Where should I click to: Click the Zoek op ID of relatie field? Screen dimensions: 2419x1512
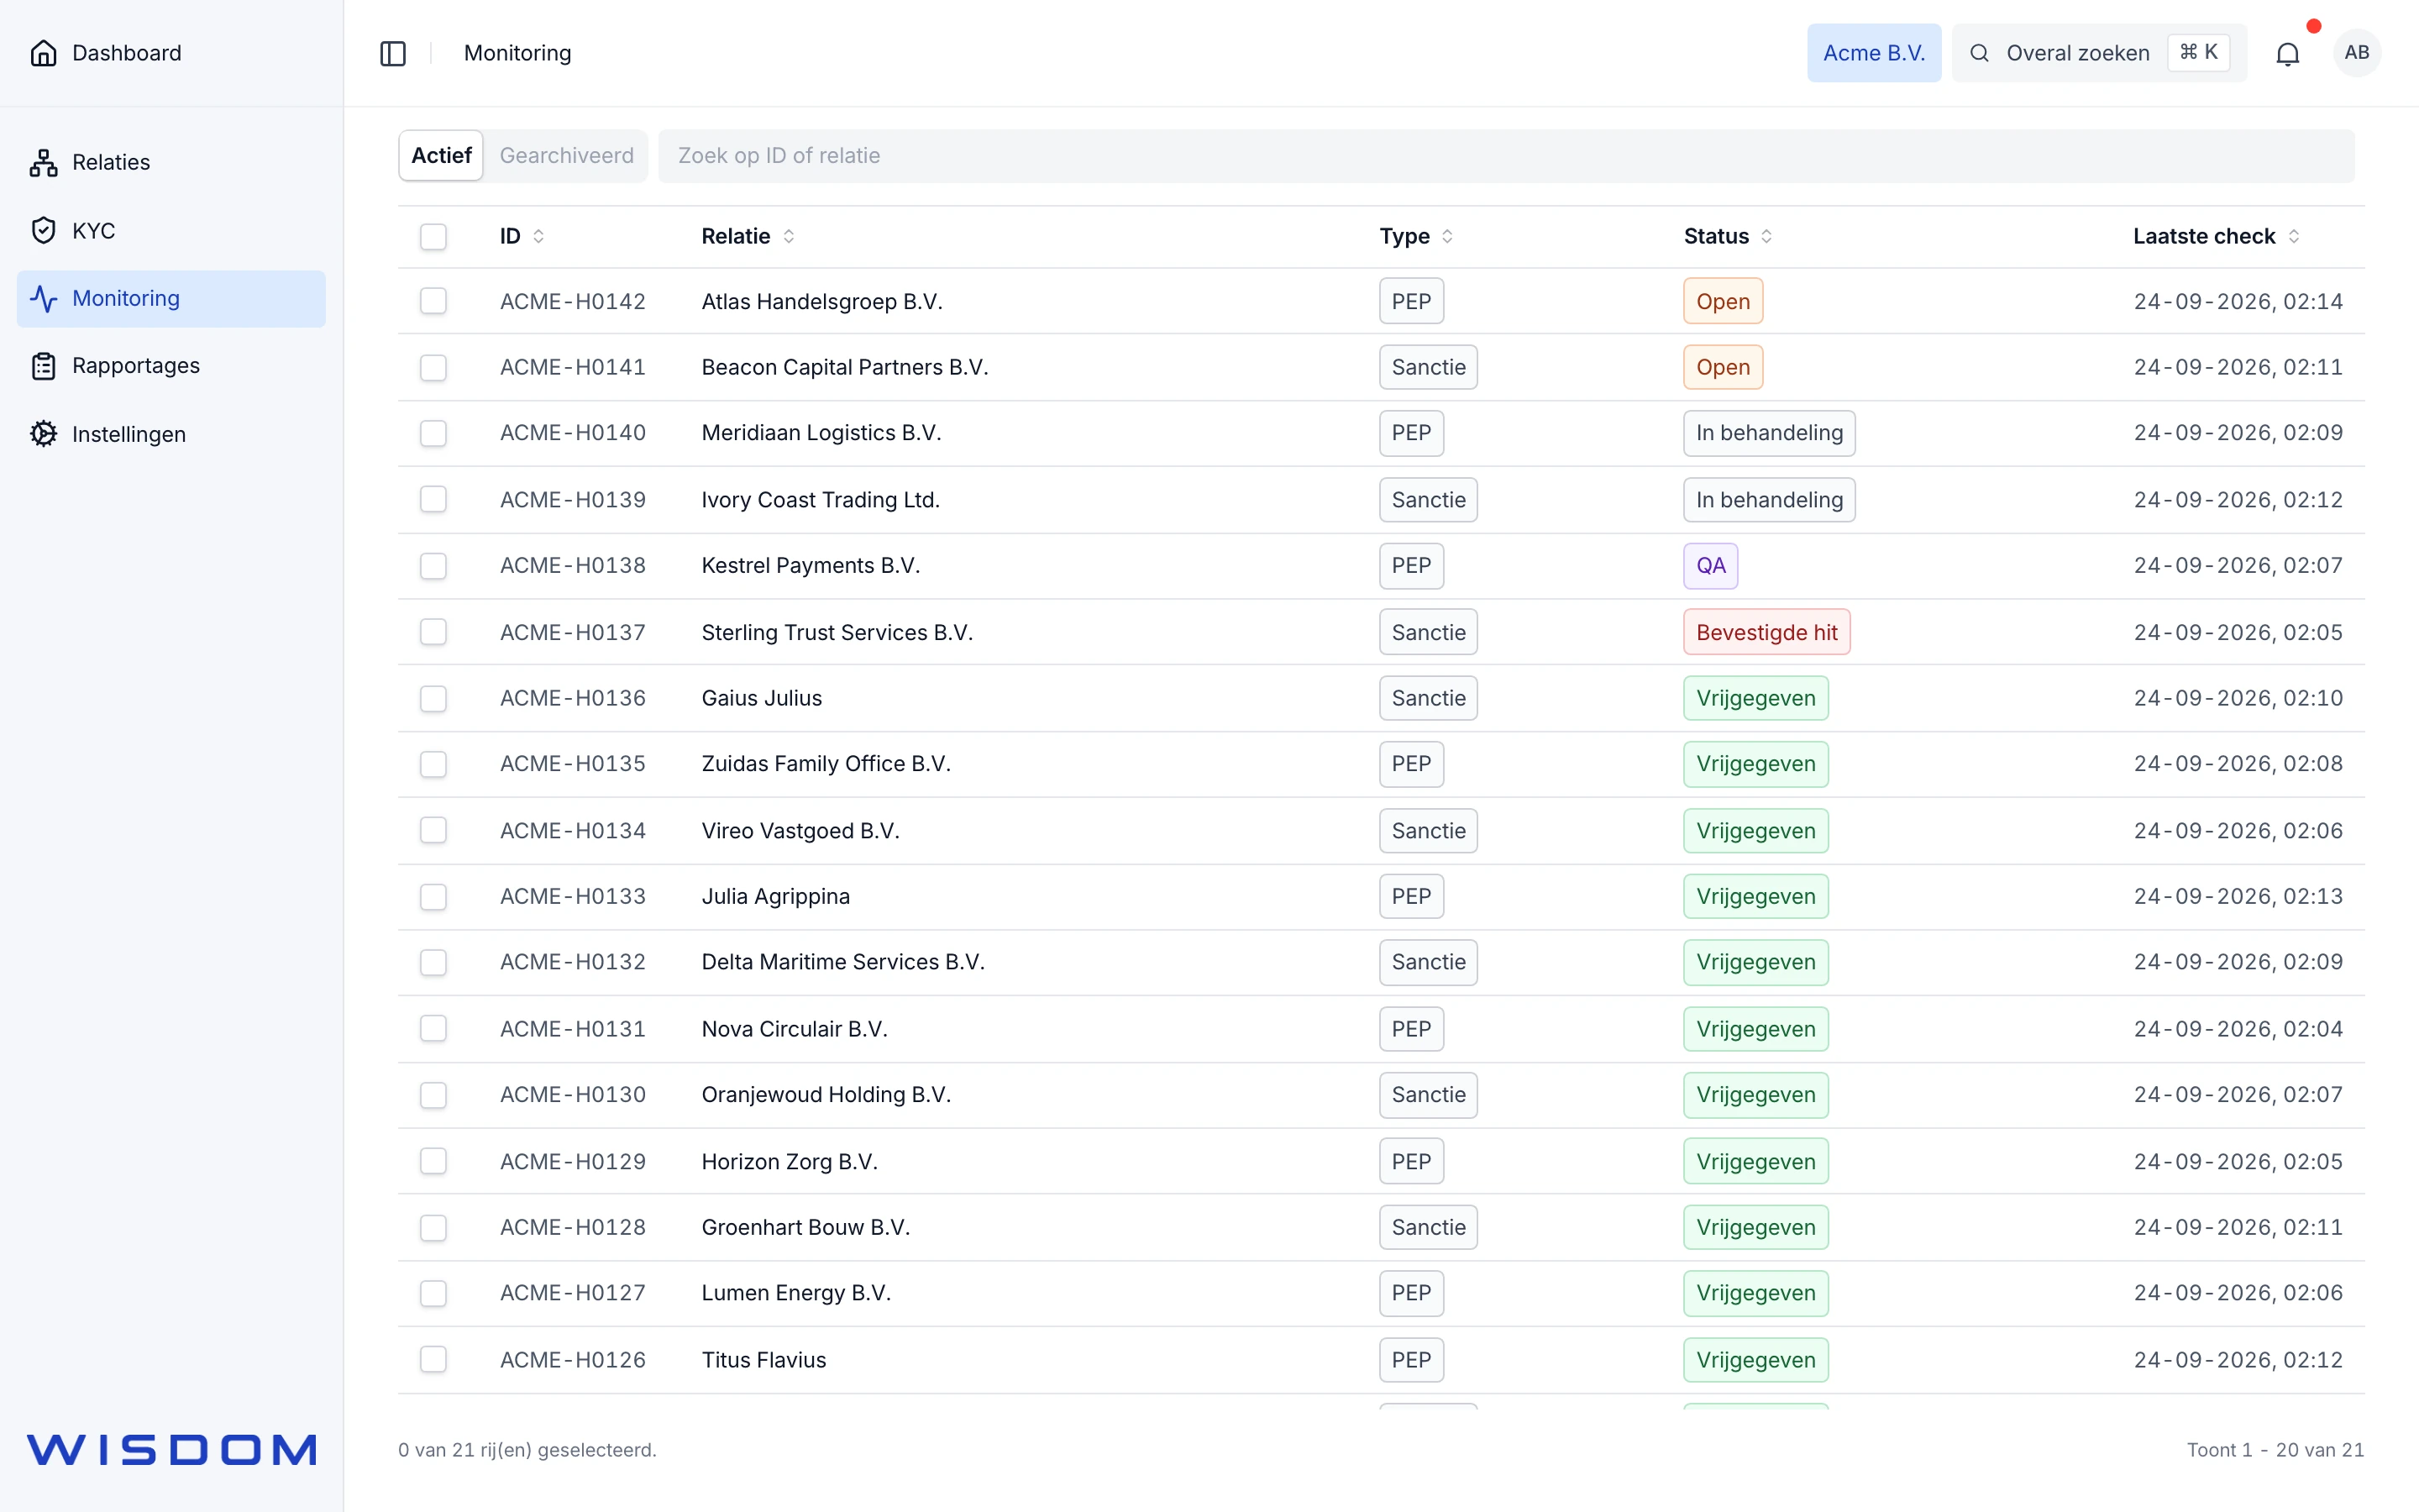[x=1505, y=156]
